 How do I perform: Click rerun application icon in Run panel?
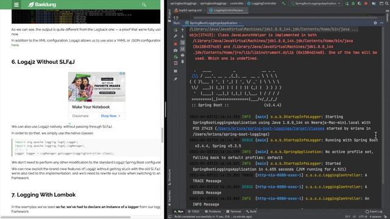pos(175,30)
